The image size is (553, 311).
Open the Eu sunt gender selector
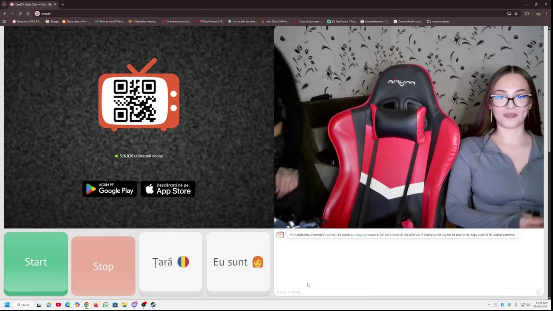coord(238,262)
